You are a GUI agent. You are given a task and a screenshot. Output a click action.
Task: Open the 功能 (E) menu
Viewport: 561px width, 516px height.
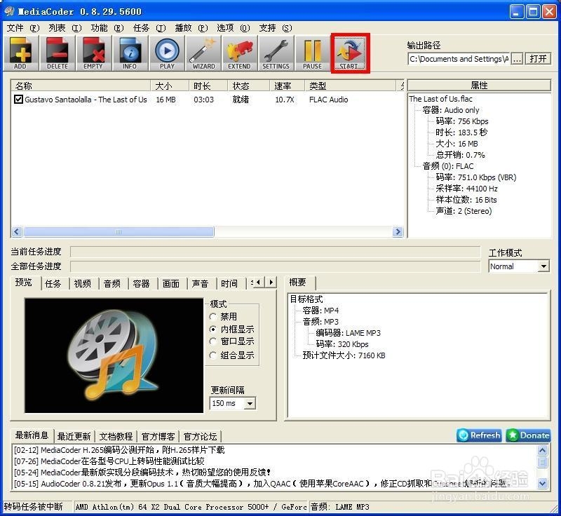pos(107,28)
